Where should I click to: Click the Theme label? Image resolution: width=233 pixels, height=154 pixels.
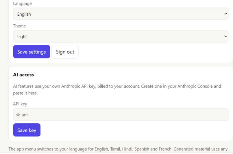pos(19,26)
